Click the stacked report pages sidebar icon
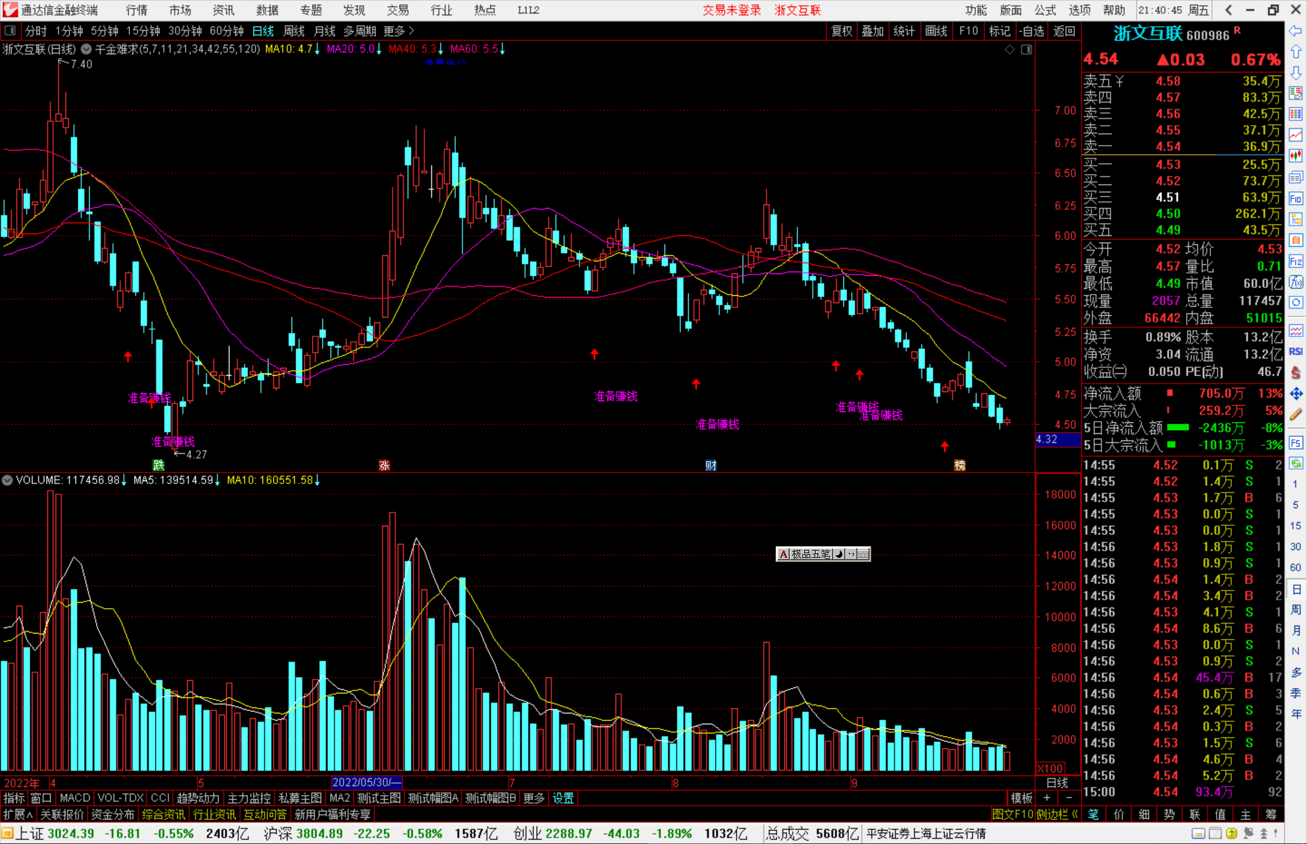The width and height of the screenshot is (1307, 844). (x=1296, y=177)
